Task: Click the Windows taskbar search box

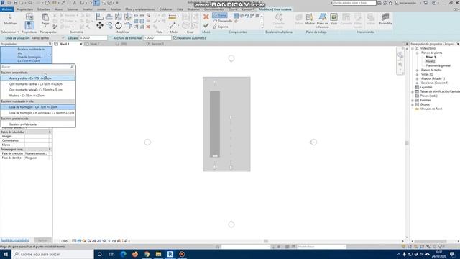Action: [52, 254]
